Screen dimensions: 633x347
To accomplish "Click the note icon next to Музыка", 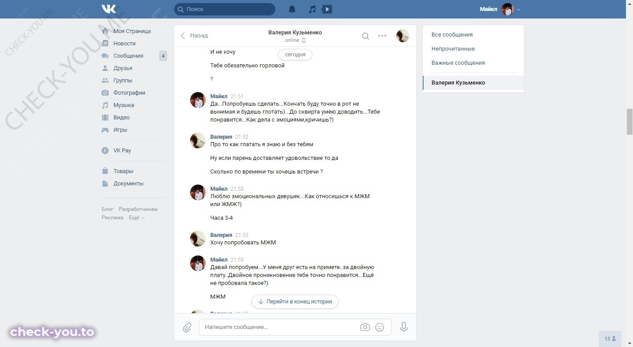I will [x=105, y=105].
